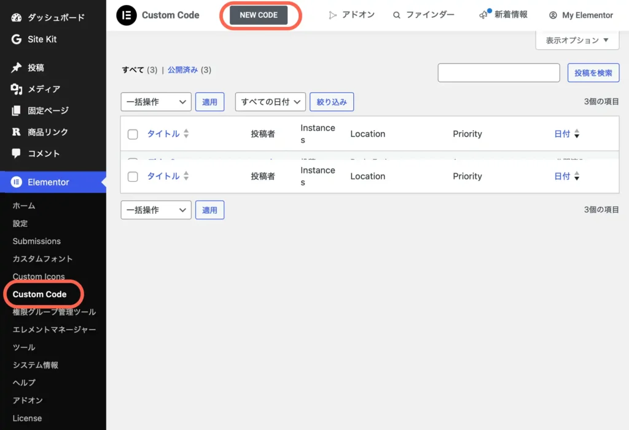The height and width of the screenshot is (430, 629).
Task: Click the すべて (3) filter link
Action: pyautogui.click(x=139, y=70)
